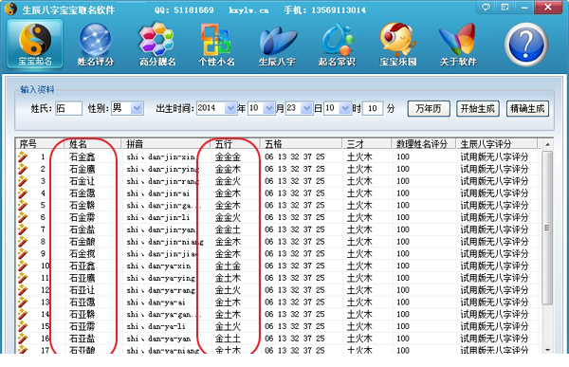Click the pencil icon in row 5
This screenshot has height=367, width=569.
coord(23,205)
